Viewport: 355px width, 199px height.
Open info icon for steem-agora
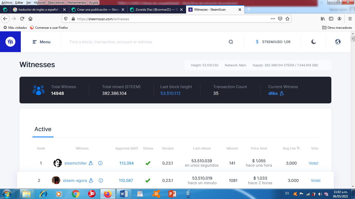pyautogui.click(x=101, y=181)
